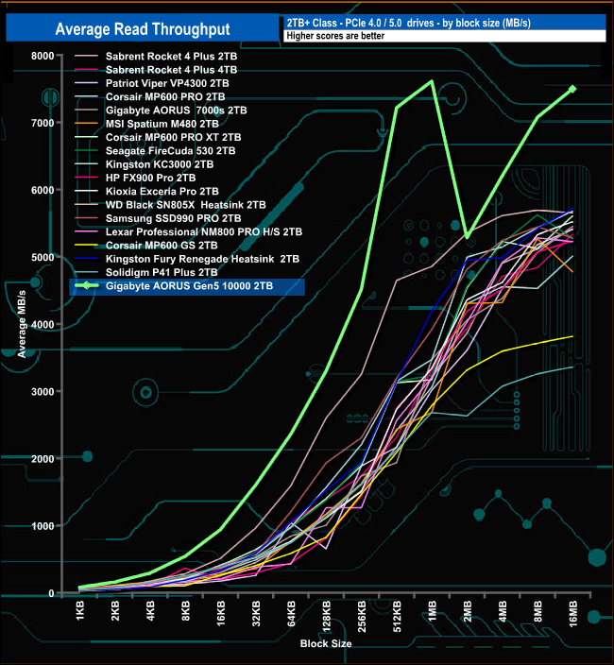Screen dimensions: 614x665
Task: Click the x-axis label 64KB
Action: [291, 613]
